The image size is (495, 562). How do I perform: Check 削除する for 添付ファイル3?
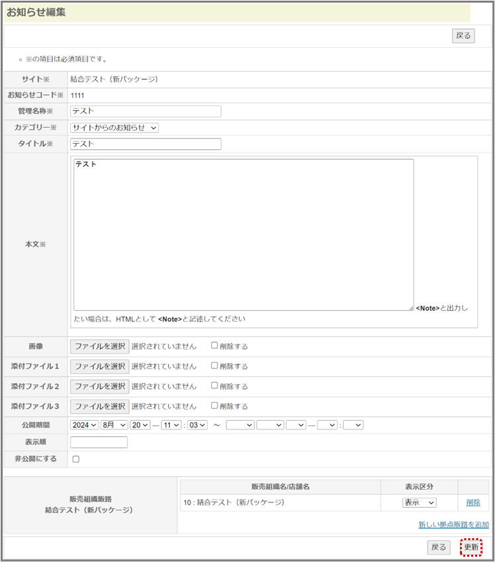[x=214, y=406]
